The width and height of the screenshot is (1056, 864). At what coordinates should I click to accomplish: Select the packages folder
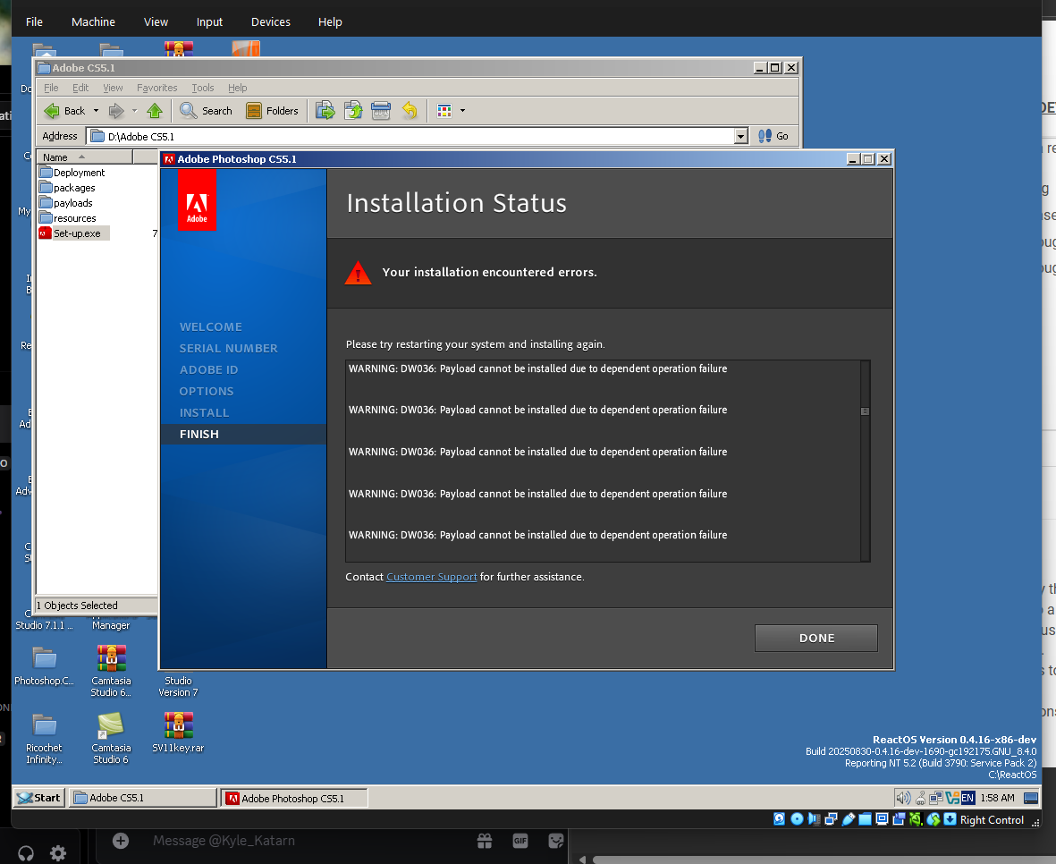coord(67,188)
